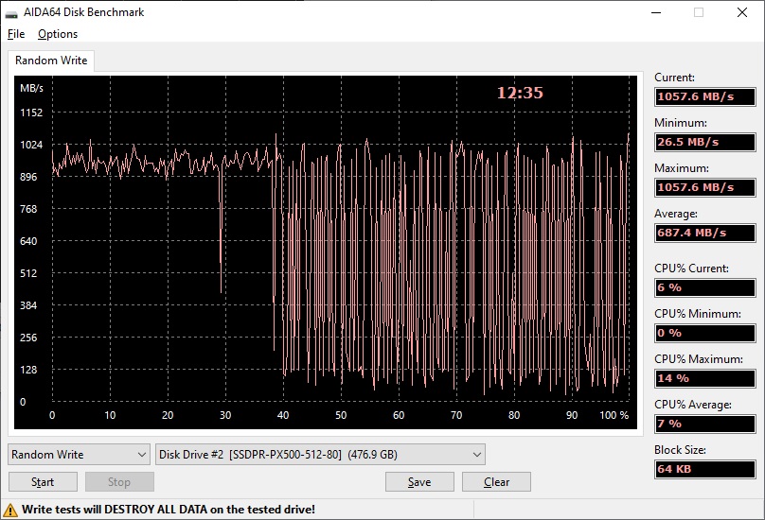Screen dimensions: 765x520
Task: Click the 100 % x-axis label
Action: click(614, 415)
